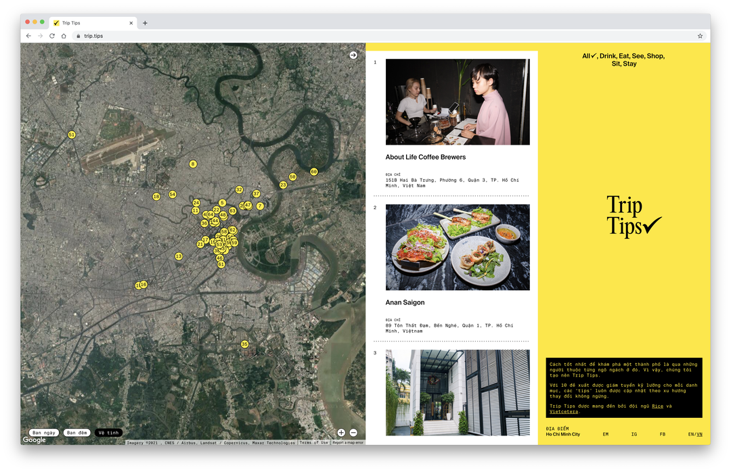This screenshot has height=472, width=731.
Task: Click map marker number 59
Action: click(234, 243)
